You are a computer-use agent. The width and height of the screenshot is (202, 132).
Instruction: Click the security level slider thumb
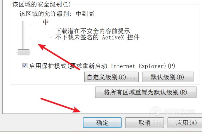coord(23,52)
